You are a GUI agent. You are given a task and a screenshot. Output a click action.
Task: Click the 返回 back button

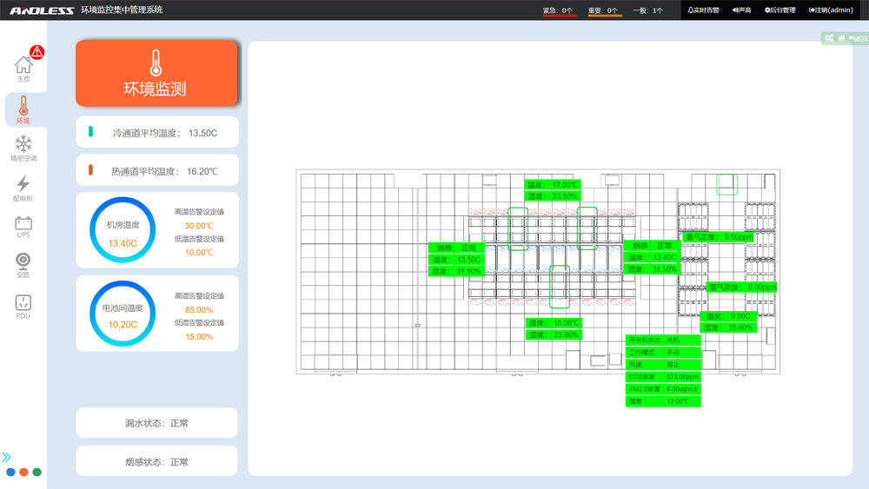pos(858,38)
